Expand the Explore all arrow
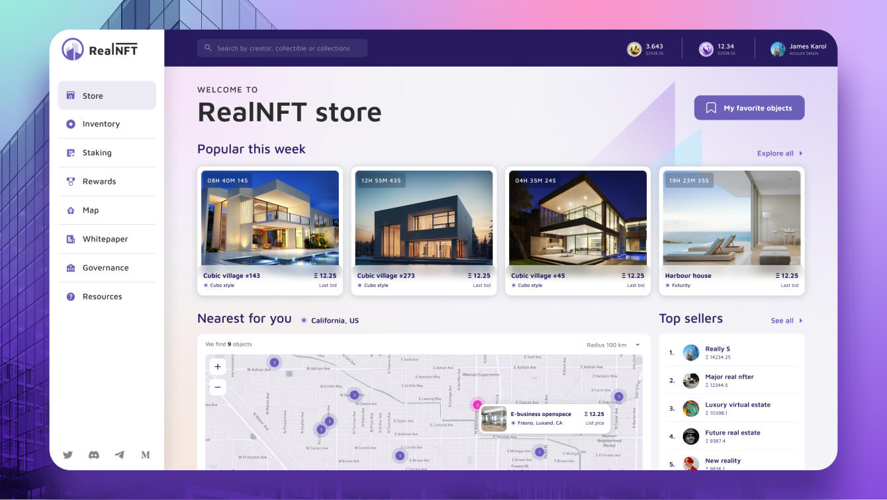 (800, 153)
